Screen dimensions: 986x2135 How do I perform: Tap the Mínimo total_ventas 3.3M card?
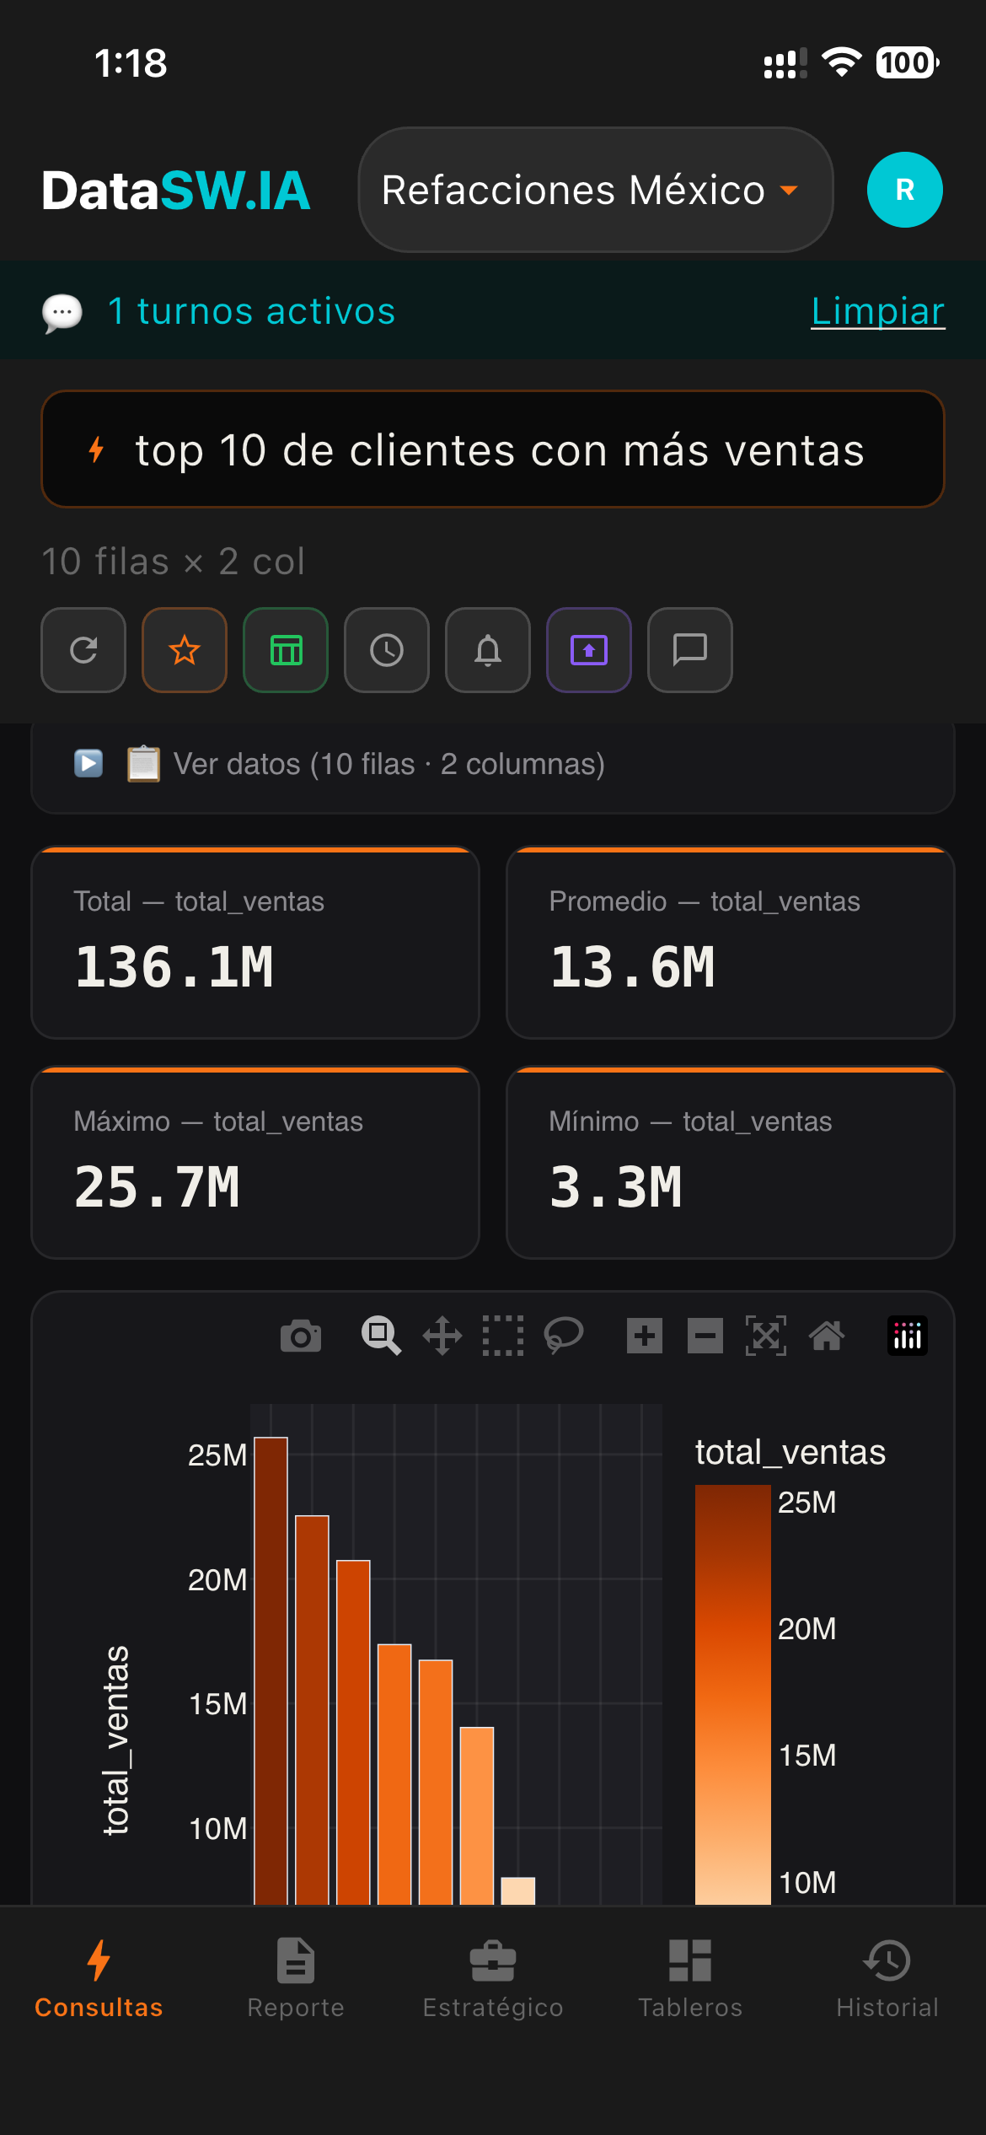coord(731,1163)
